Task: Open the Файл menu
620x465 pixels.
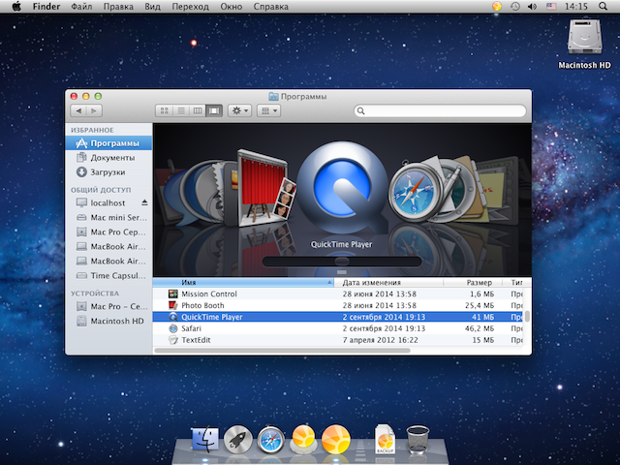Action: click(81, 7)
